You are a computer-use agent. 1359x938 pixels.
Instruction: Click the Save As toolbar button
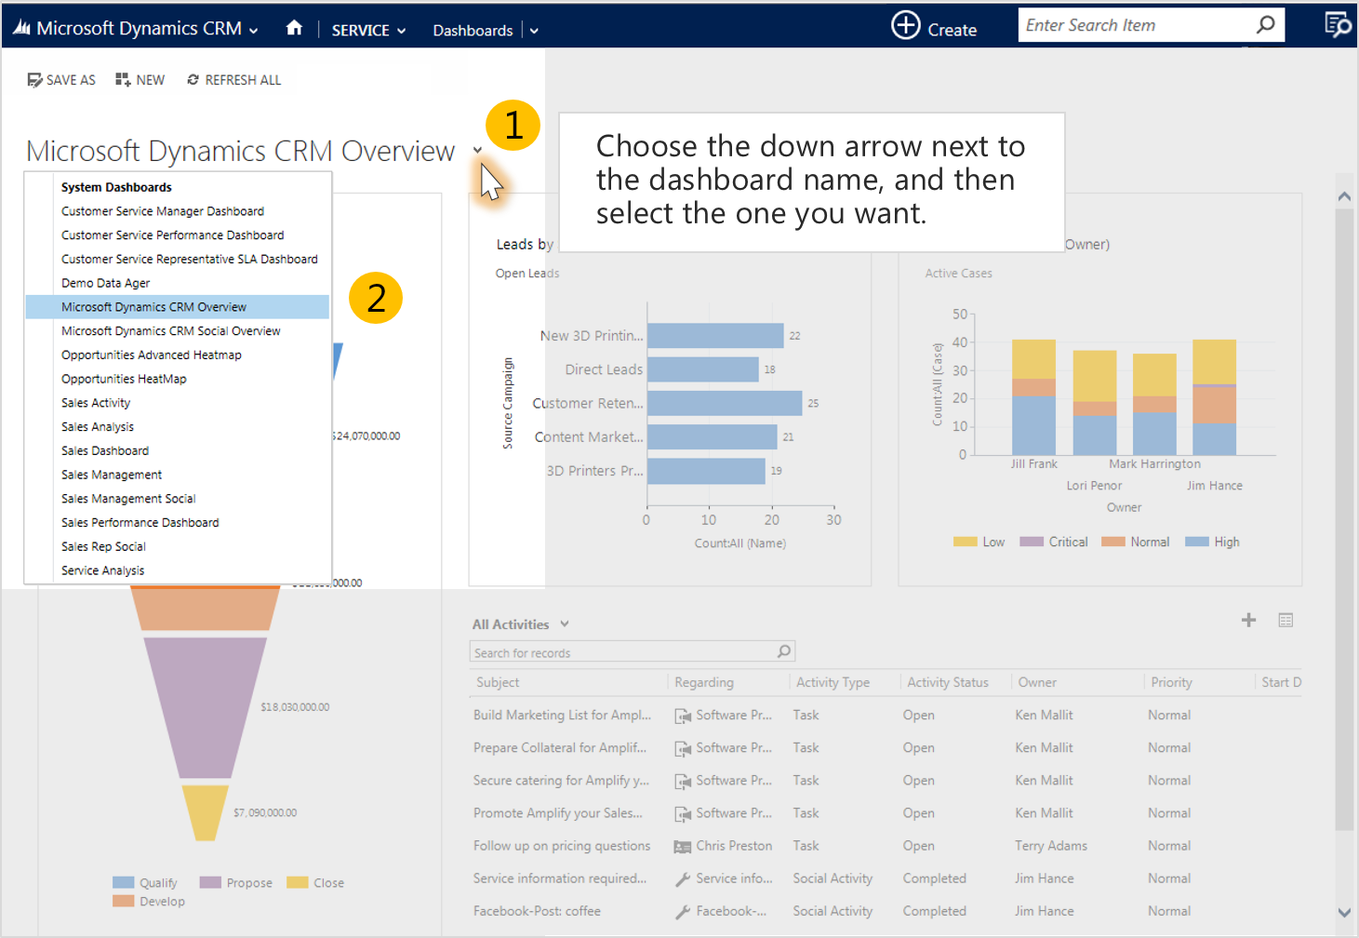point(61,80)
